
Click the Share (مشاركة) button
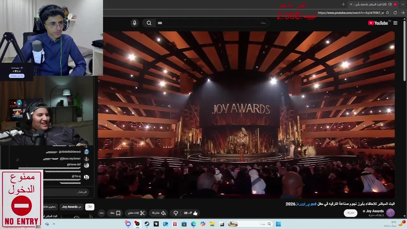159,213
